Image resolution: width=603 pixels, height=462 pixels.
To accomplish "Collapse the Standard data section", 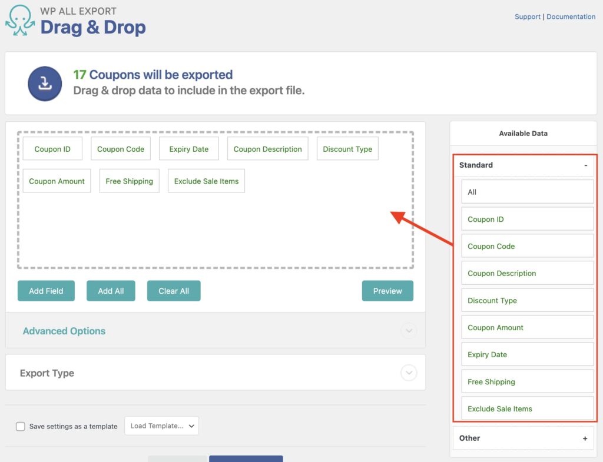I will point(585,165).
